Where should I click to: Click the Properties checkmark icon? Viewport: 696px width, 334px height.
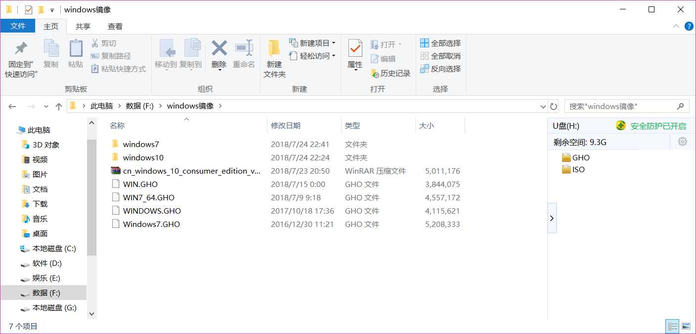pyautogui.click(x=355, y=48)
